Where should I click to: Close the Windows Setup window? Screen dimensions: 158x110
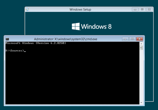tap(149, 9)
